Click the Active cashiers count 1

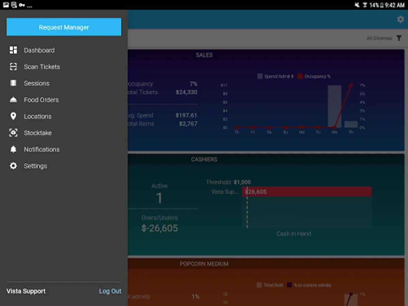(159, 198)
